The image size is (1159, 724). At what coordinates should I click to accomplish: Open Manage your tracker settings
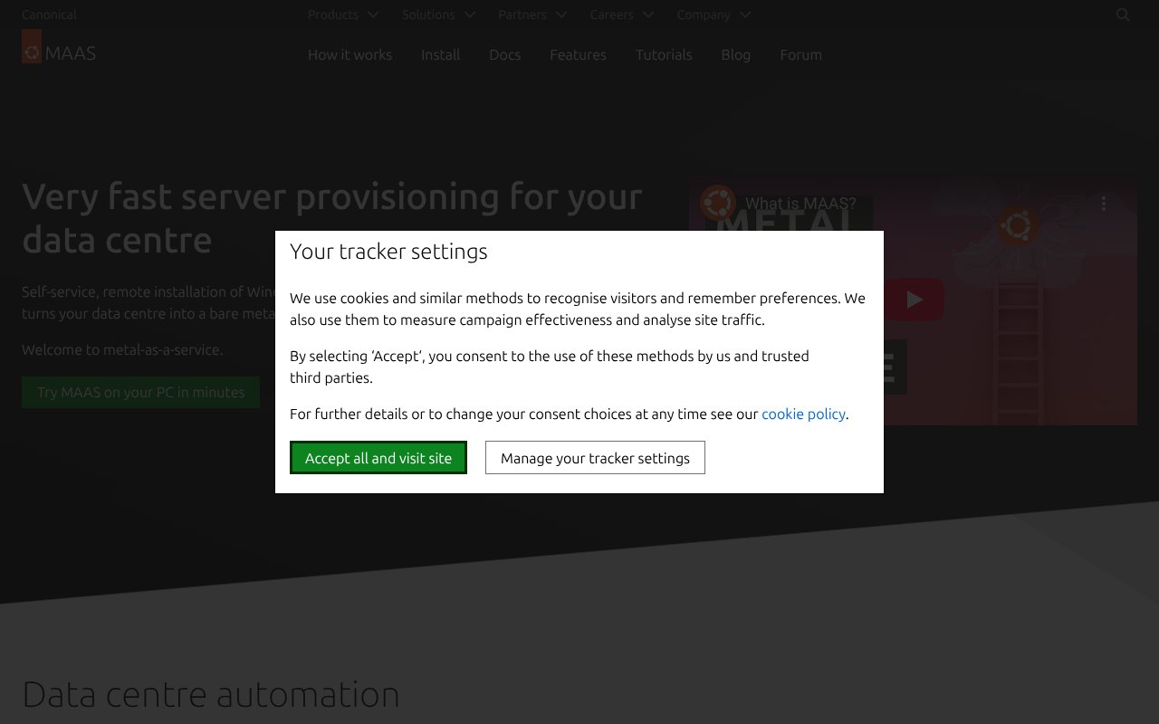point(595,457)
